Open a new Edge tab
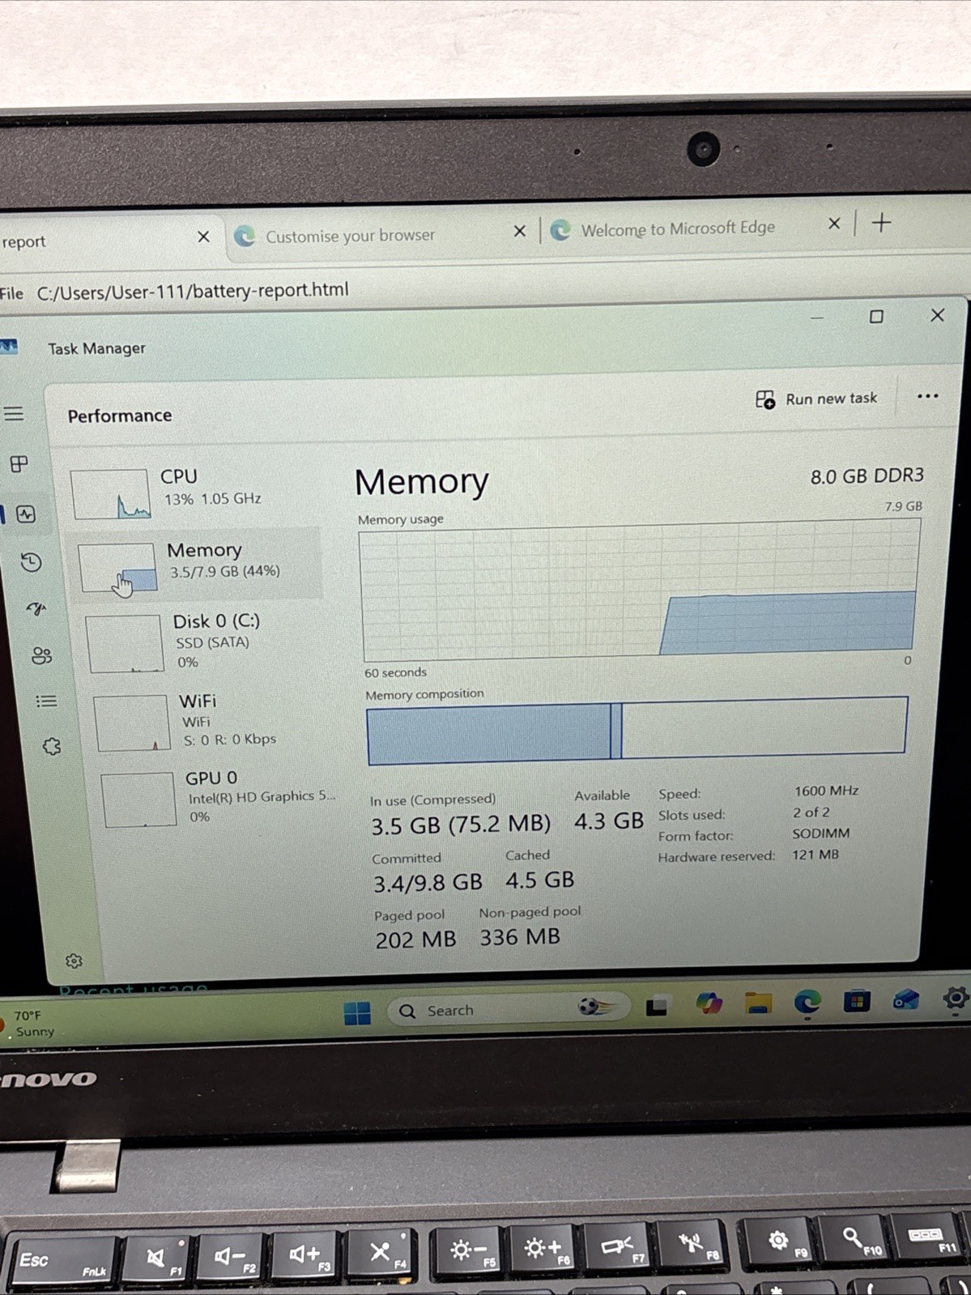The width and height of the screenshot is (971, 1295). (x=882, y=222)
